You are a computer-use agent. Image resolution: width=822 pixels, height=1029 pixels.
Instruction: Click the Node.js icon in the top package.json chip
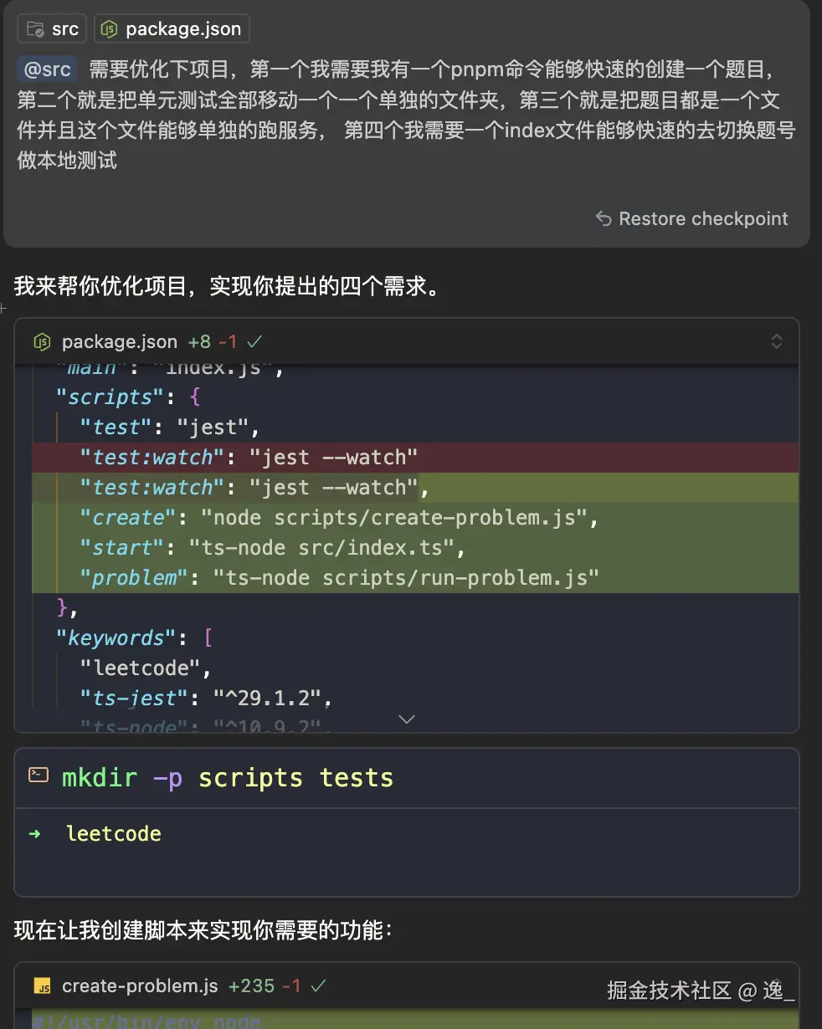pyautogui.click(x=109, y=29)
